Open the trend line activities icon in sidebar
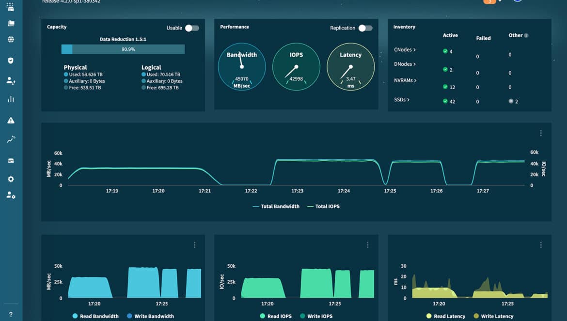The image size is (567, 321). click(11, 139)
